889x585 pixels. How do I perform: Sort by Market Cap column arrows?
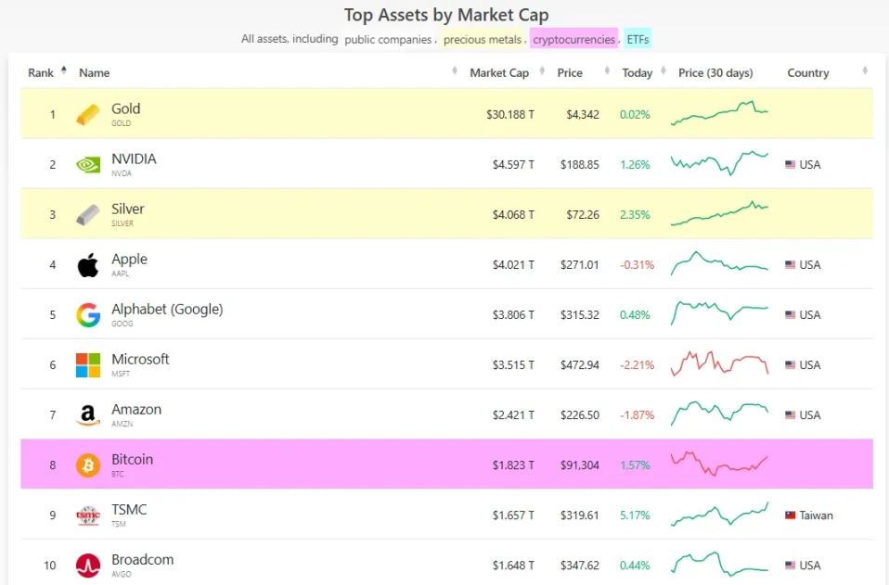point(542,70)
